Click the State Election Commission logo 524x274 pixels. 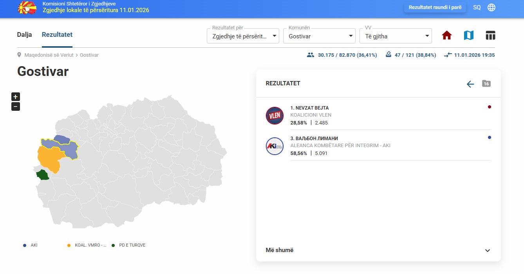[x=27, y=8]
